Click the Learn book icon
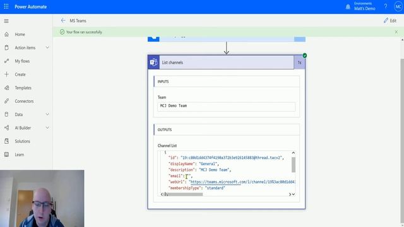Screen dimensions: 404x227 [7, 154]
